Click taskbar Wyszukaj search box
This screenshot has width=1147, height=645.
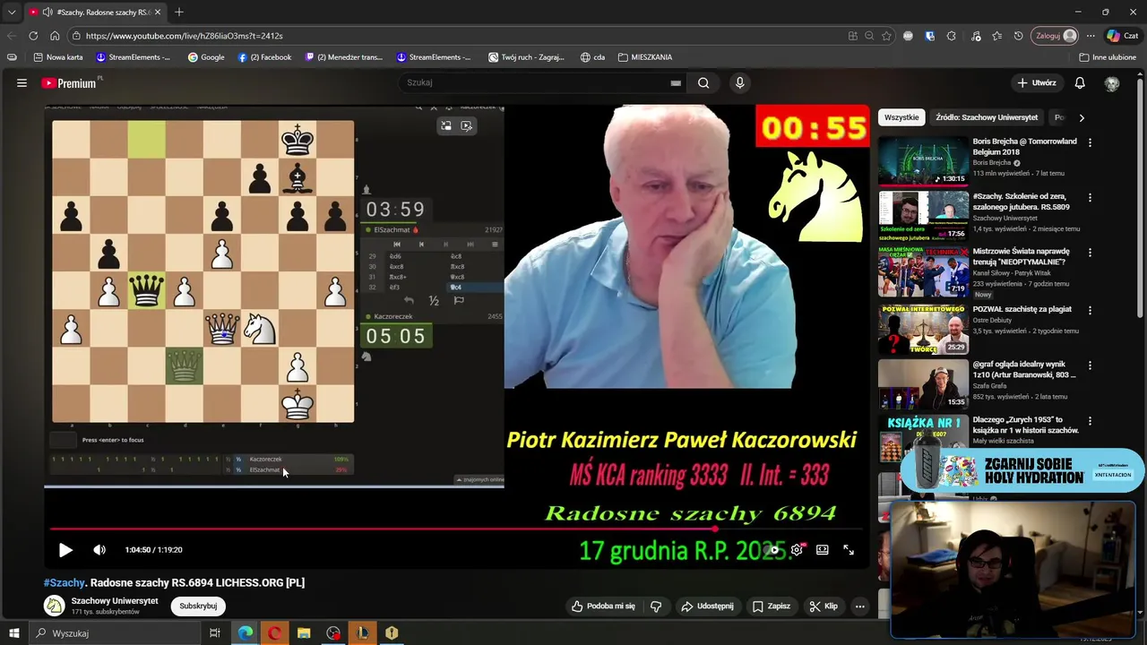115,633
